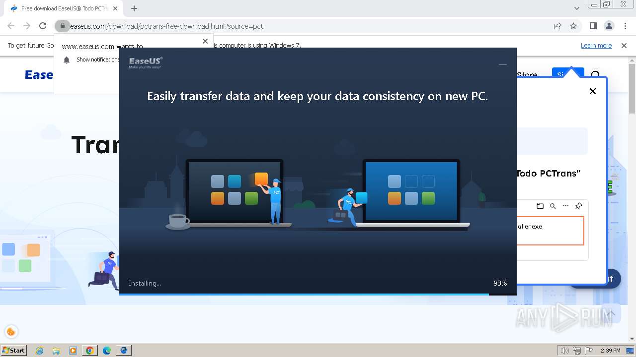
Task: Click the address bar URL
Action: click(166, 26)
